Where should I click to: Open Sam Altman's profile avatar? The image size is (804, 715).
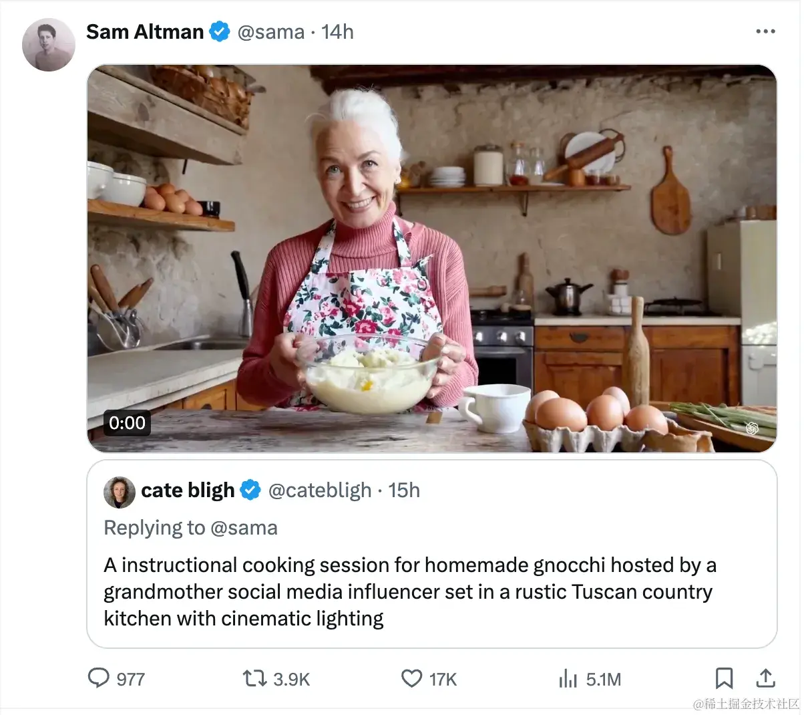point(49,45)
